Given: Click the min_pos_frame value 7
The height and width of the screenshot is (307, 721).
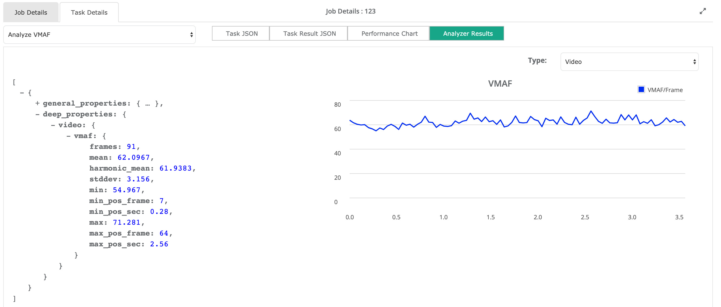Looking at the screenshot, I should 162,201.
